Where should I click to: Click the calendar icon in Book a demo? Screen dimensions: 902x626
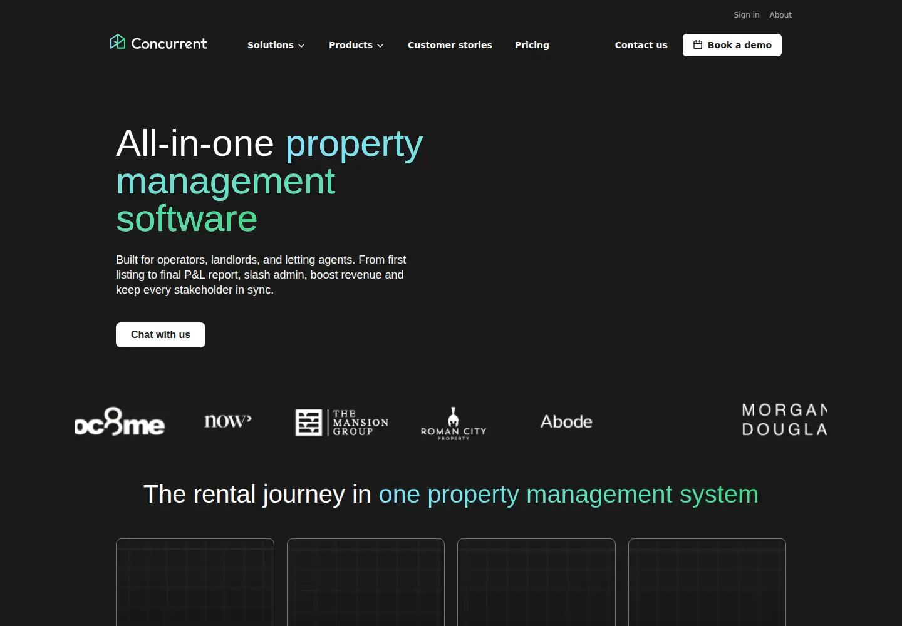tap(698, 45)
